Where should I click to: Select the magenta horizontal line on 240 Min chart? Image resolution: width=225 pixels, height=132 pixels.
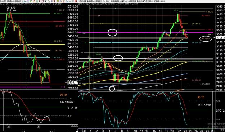[x=145, y=33]
